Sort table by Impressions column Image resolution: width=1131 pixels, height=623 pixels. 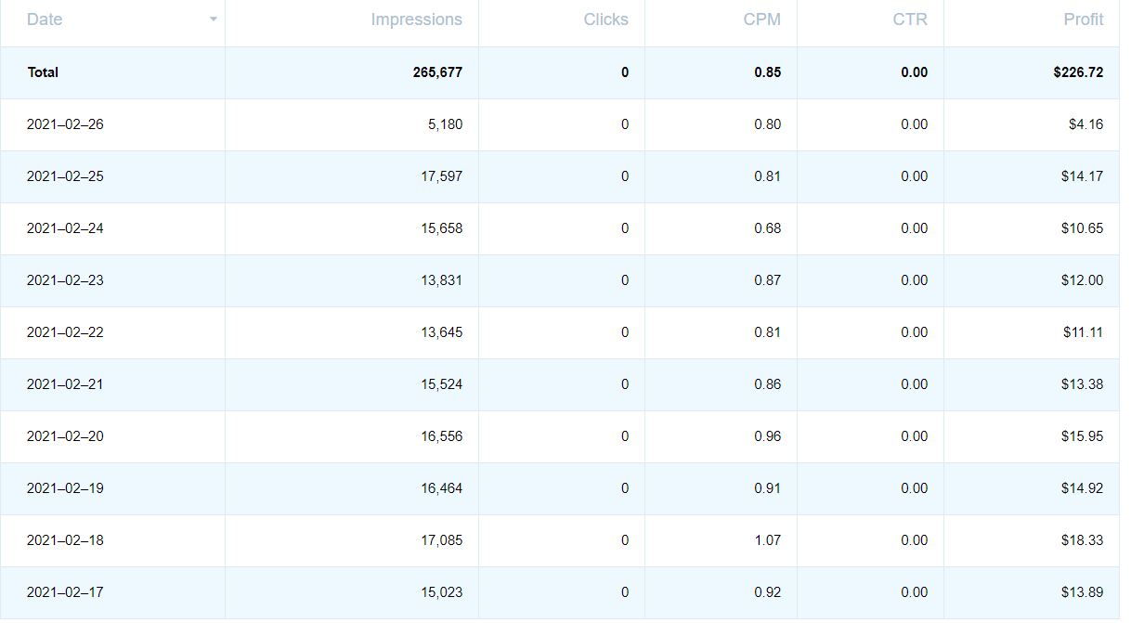416,19
